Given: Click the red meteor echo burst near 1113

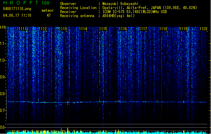Looking at the screenshot, I should [68, 103].
